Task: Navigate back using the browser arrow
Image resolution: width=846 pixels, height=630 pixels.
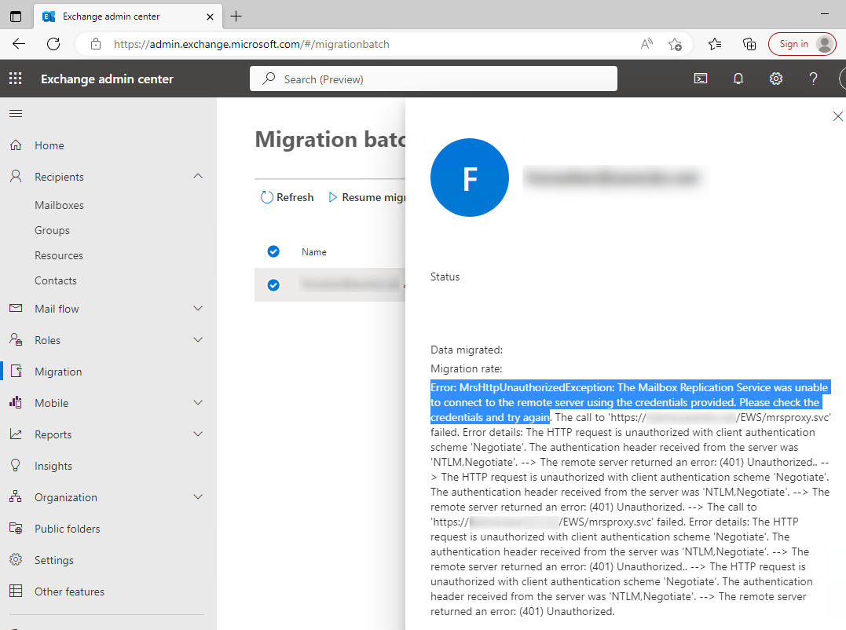Action: point(18,44)
